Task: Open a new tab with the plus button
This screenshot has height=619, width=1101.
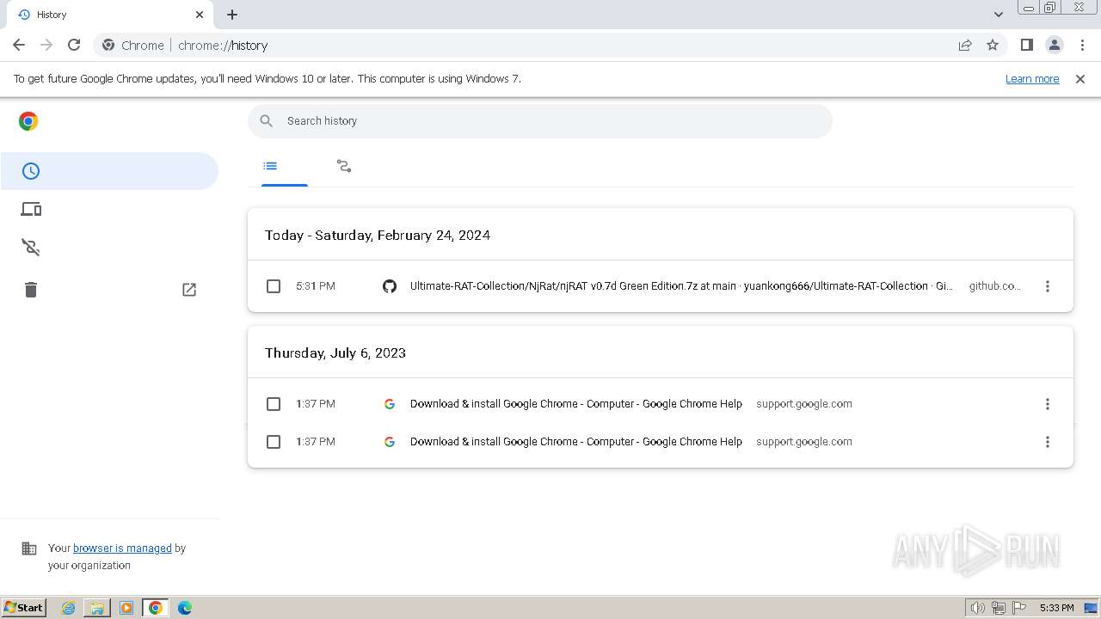Action: coord(232,15)
